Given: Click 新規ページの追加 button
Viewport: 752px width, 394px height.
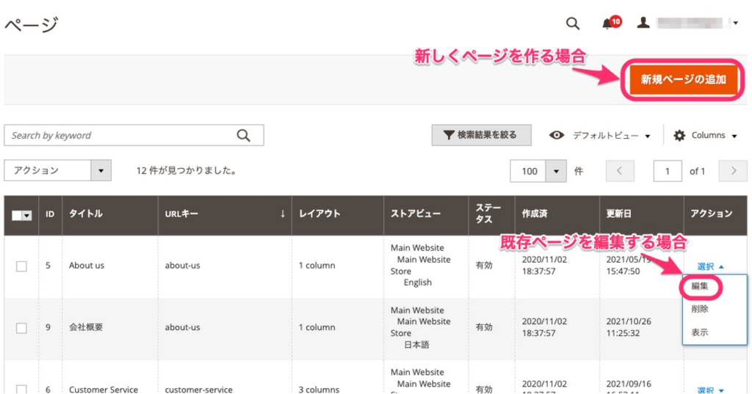Looking at the screenshot, I should tap(684, 79).
